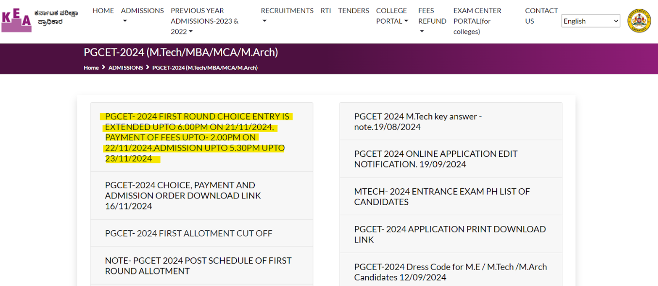Screen dimensions: 658x286
Task: Open PGCET-2024 Application Print Download Link
Action: click(x=450, y=234)
